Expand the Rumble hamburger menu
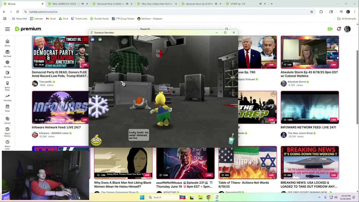 (7, 29)
